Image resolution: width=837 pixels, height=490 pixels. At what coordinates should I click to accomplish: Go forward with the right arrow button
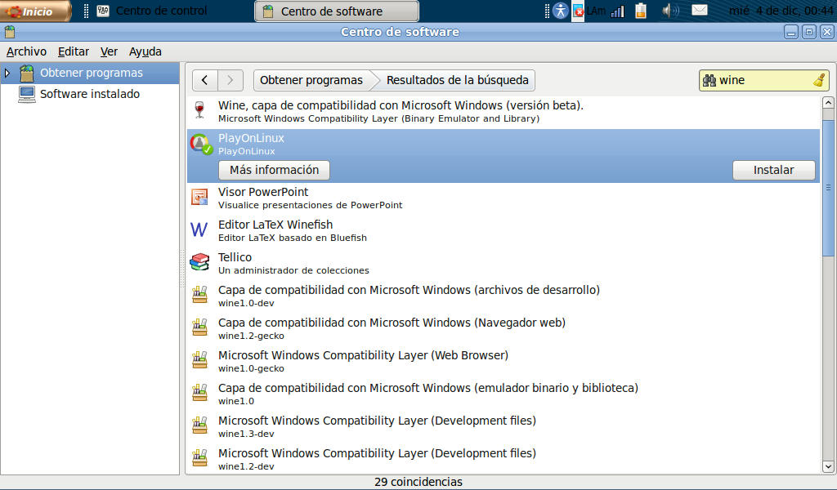[x=231, y=81]
